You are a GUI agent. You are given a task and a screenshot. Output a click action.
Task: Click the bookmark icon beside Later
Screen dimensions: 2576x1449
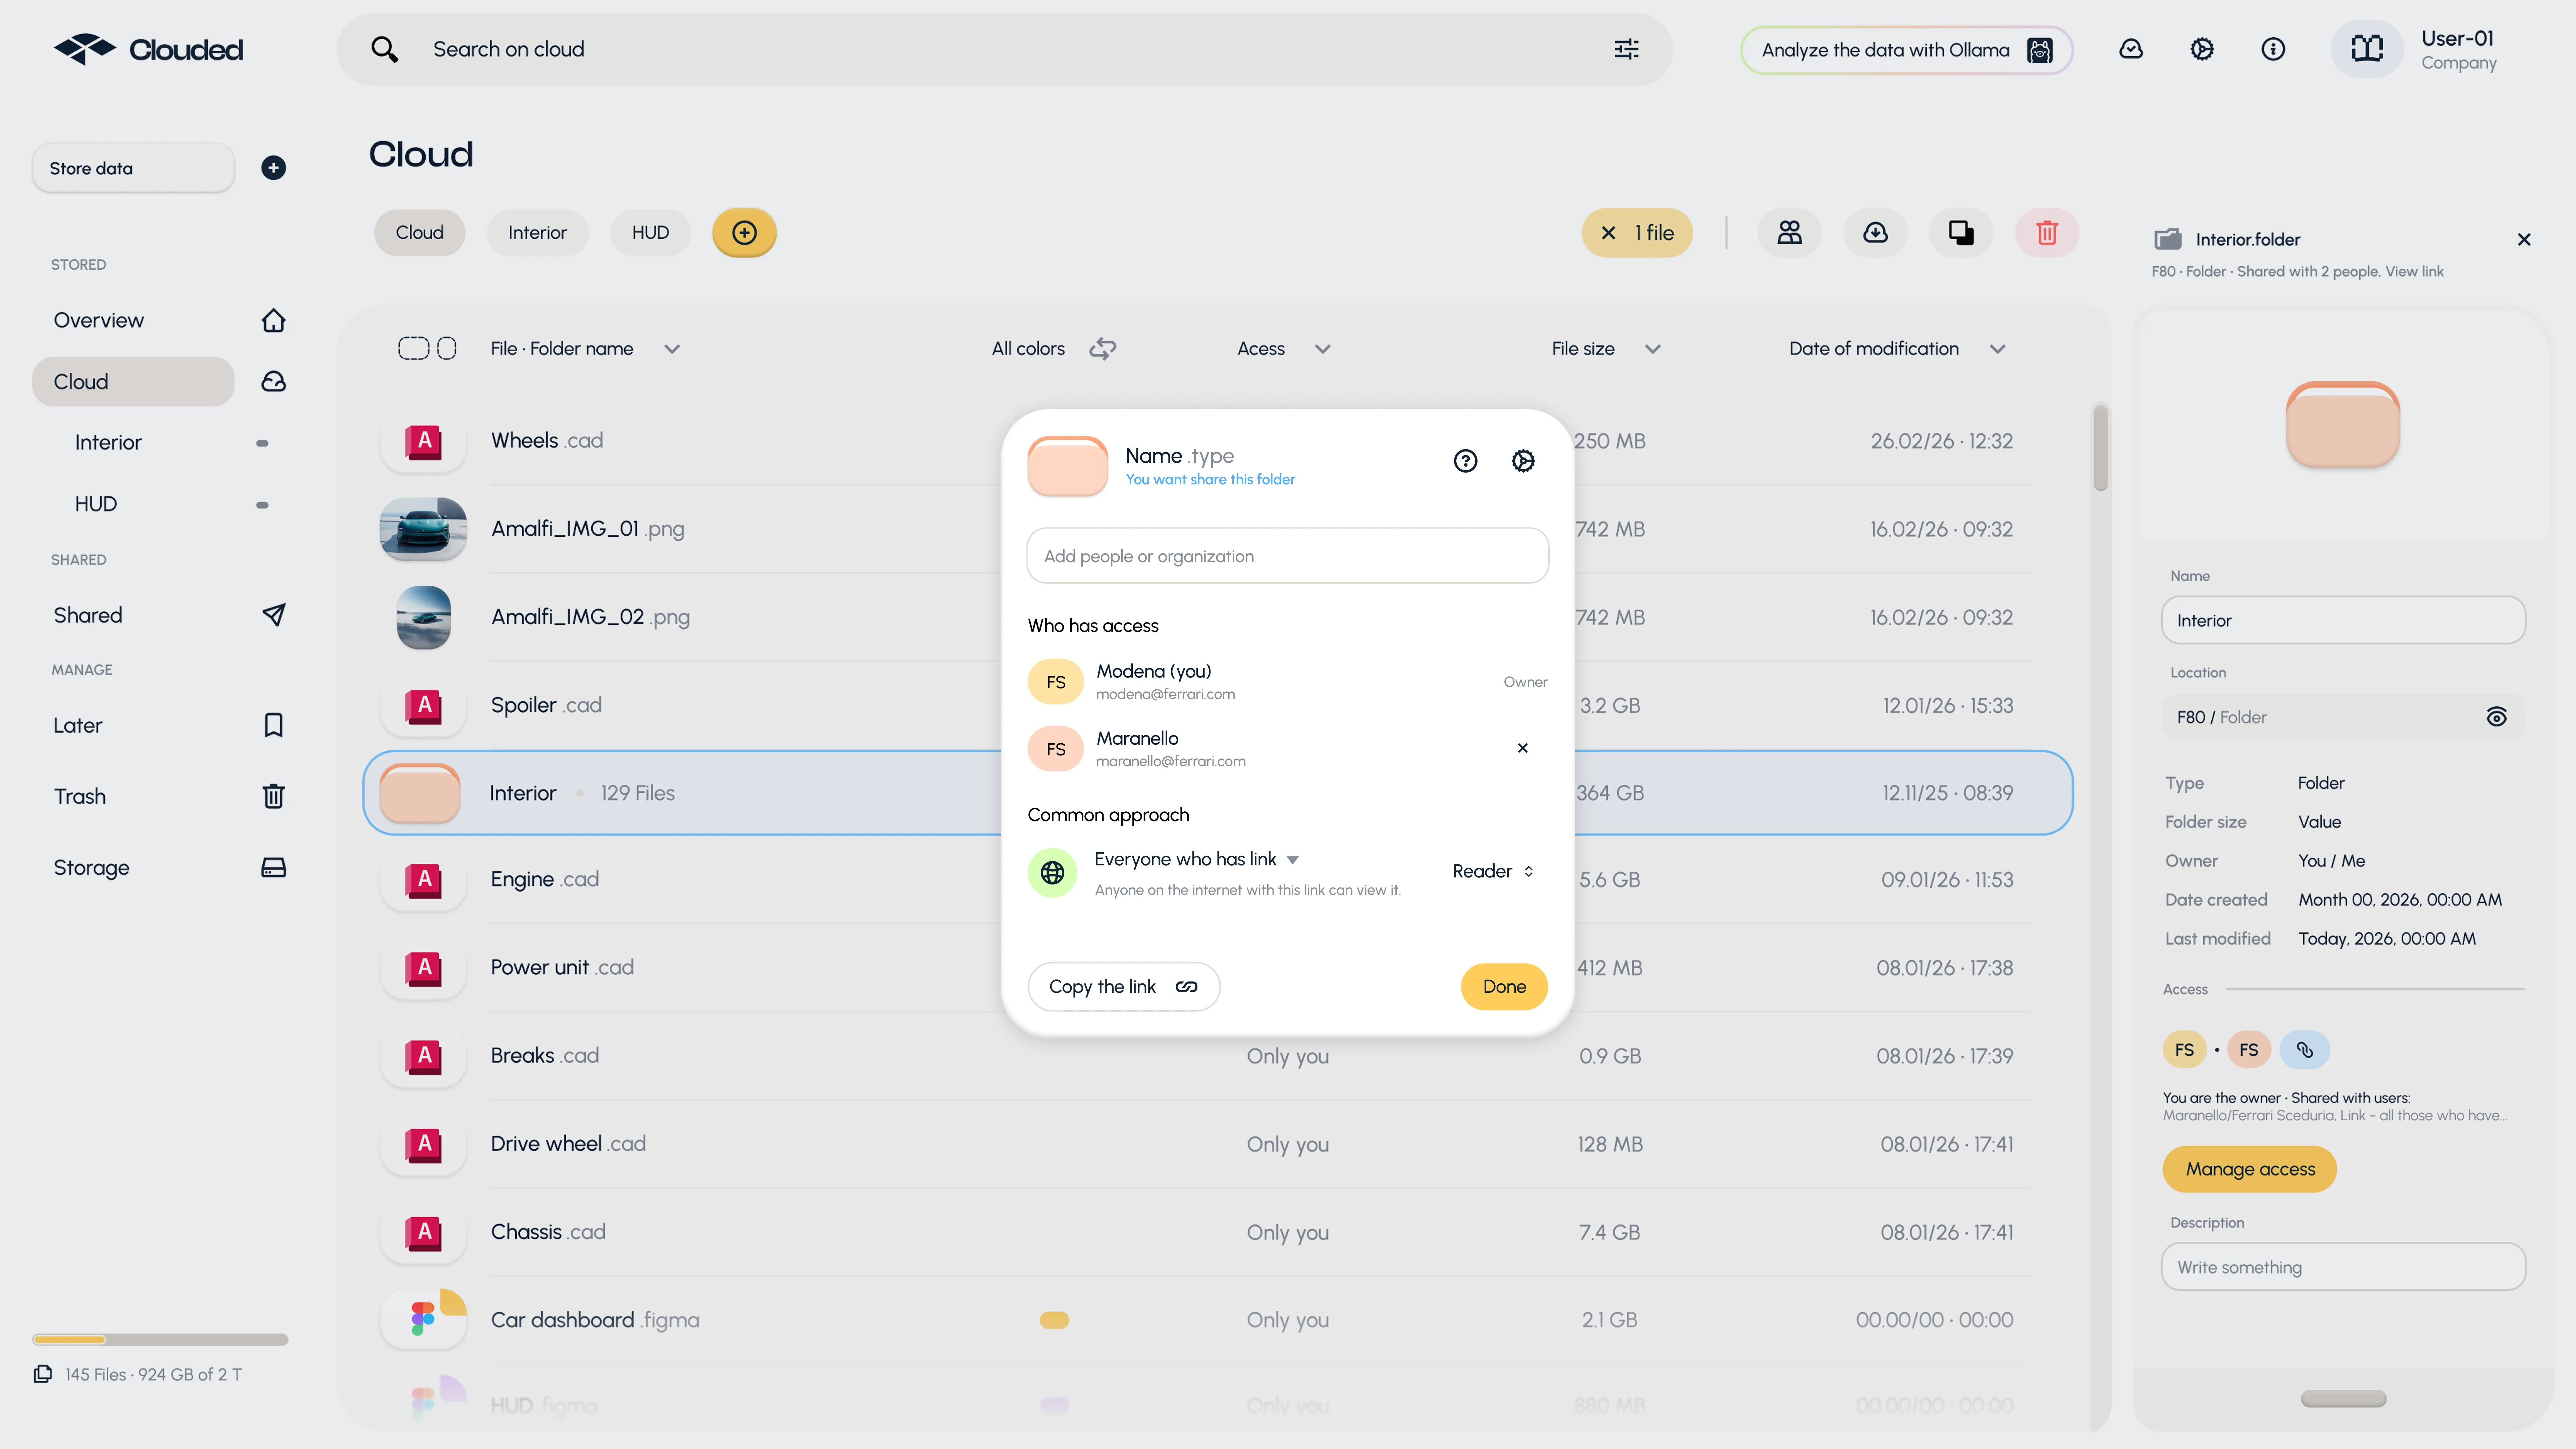[x=273, y=725]
